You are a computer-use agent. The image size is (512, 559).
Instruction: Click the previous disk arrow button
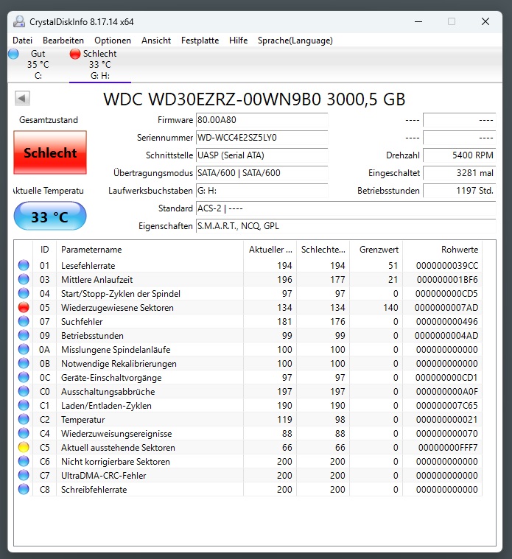point(22,99)
